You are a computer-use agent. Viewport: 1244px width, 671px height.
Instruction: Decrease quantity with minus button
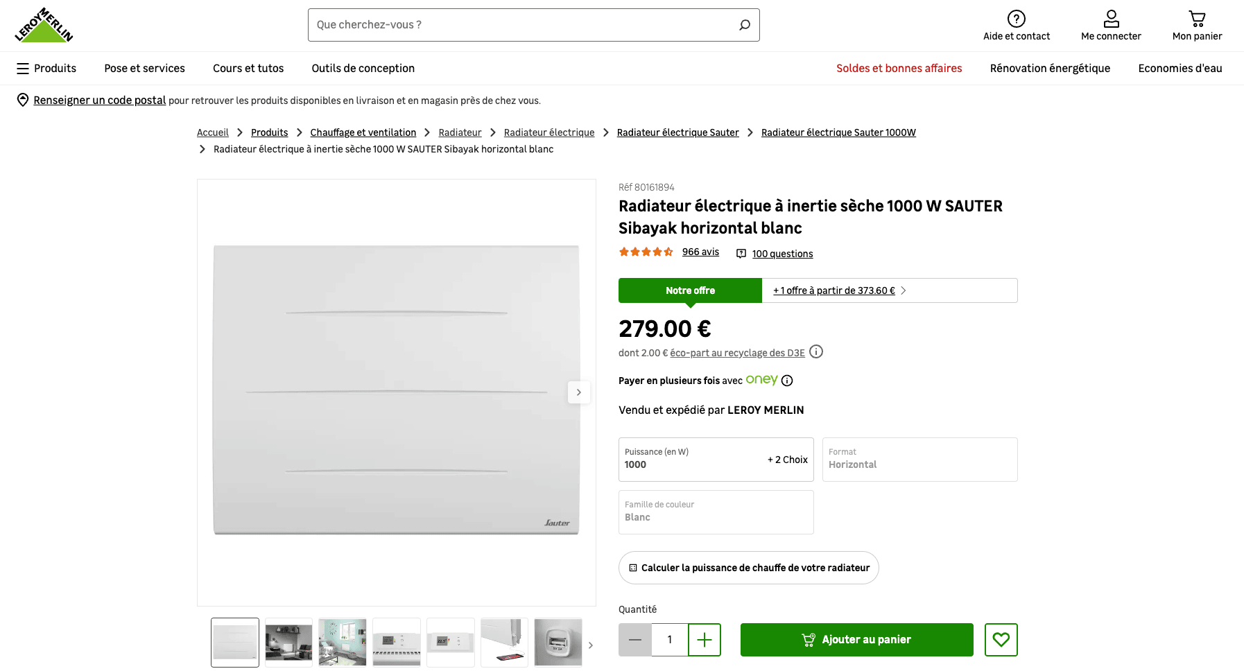coord(635,640)
